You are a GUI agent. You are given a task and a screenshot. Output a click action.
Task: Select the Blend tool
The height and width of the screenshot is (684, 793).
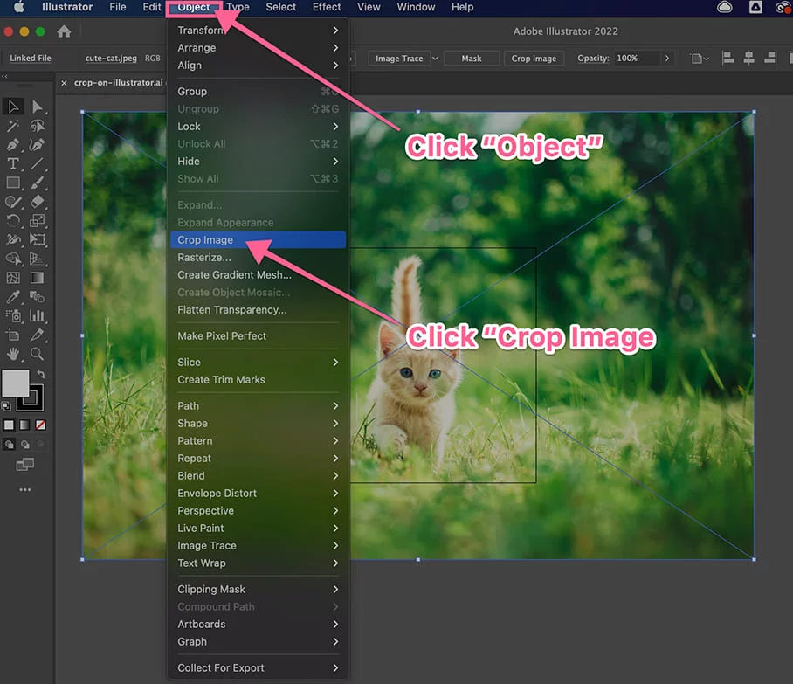(x=37, y=297)
